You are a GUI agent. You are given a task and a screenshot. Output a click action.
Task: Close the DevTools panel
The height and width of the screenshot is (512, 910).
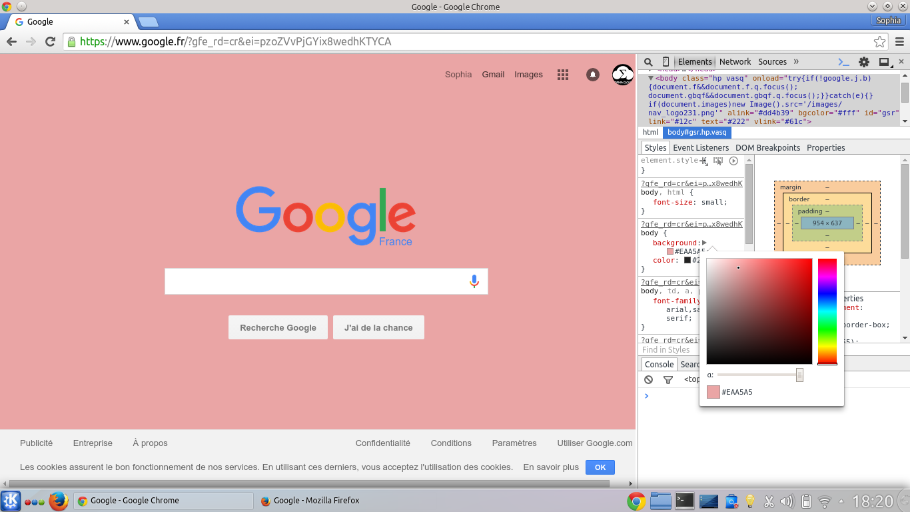point(901,61)
